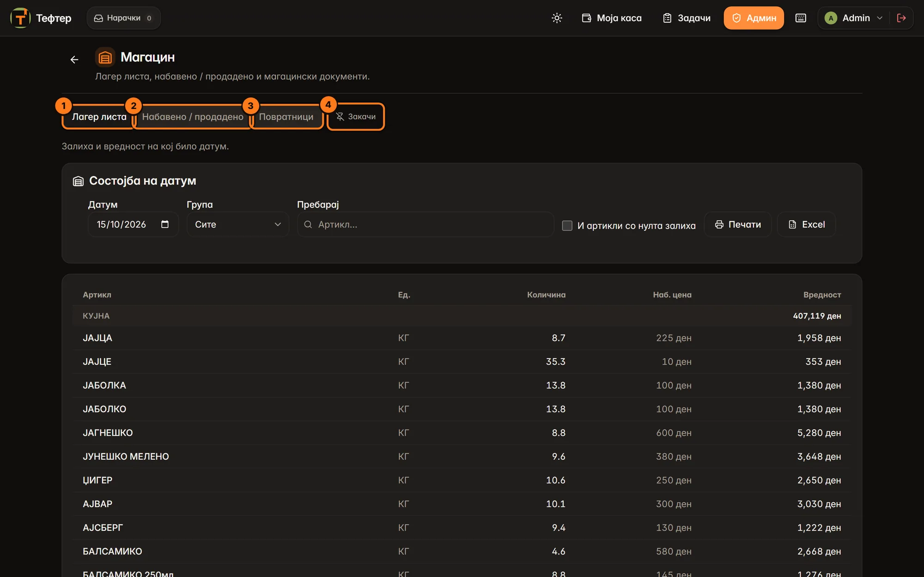Click the Наб. цена column header
The height and width of the screenshot is (577, 924).
tap(672, 295)
